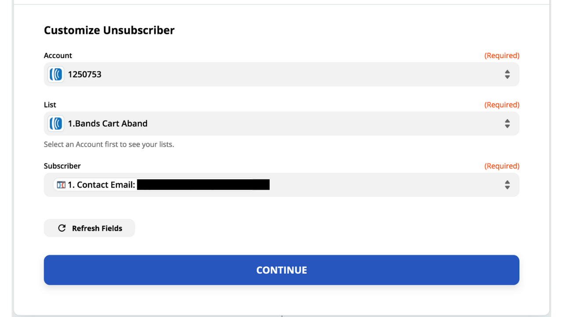This screenshot has height=317, width=563.
Task: Click the List field label
Action: 50,105
